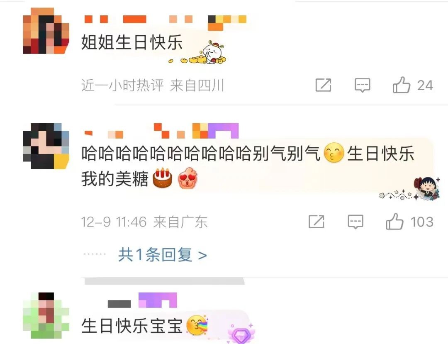Tap the 近一小时热评 来自四川 label

(x=153, y=85)
